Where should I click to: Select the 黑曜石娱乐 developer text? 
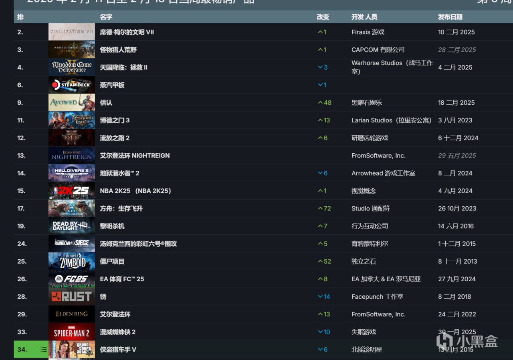click(x=367, y=102)
